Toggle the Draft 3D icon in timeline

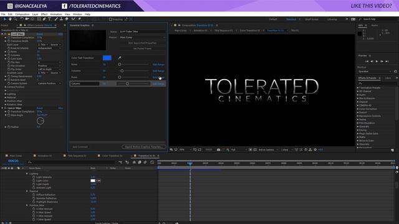pos(127,162)
